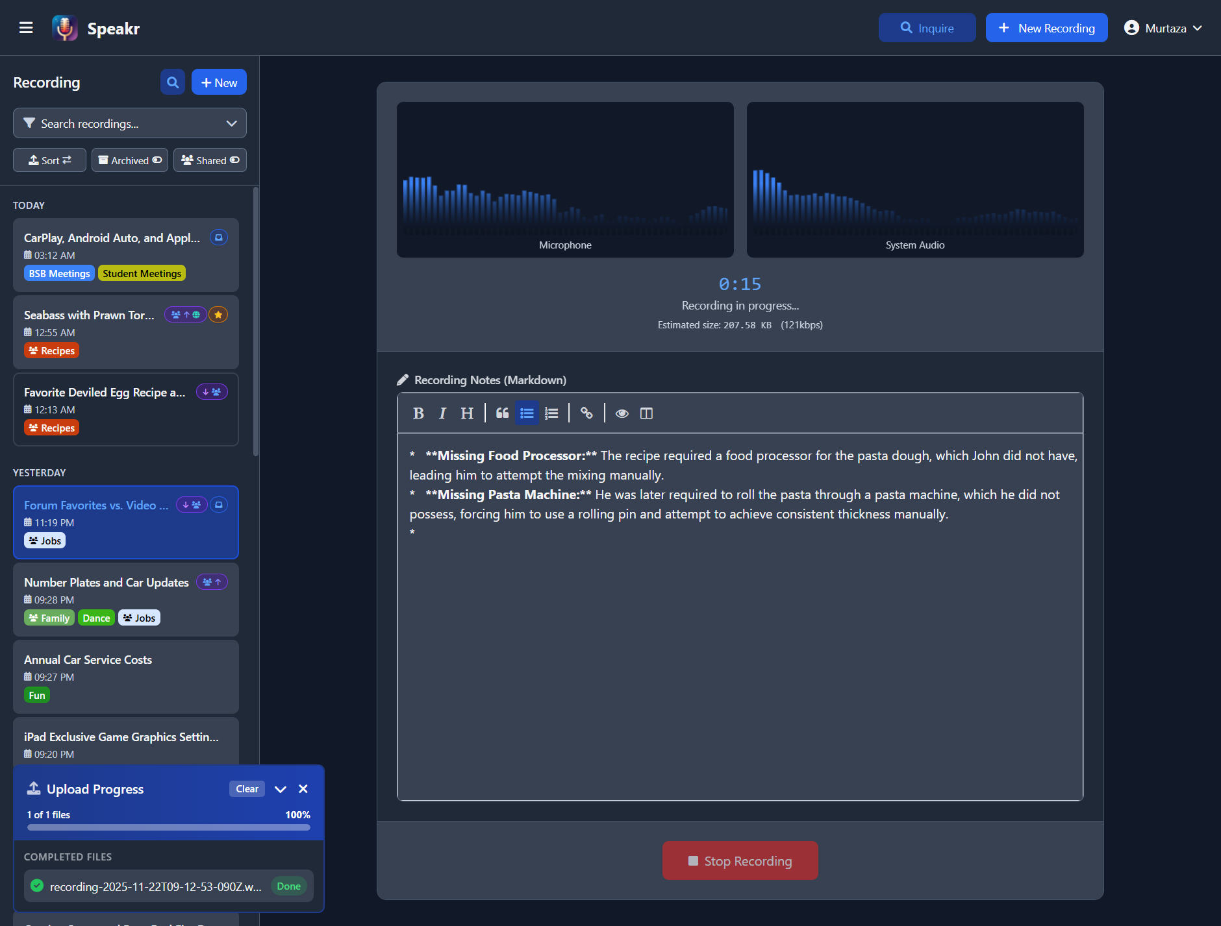Toggle markdown preview with eye icon

622,413
